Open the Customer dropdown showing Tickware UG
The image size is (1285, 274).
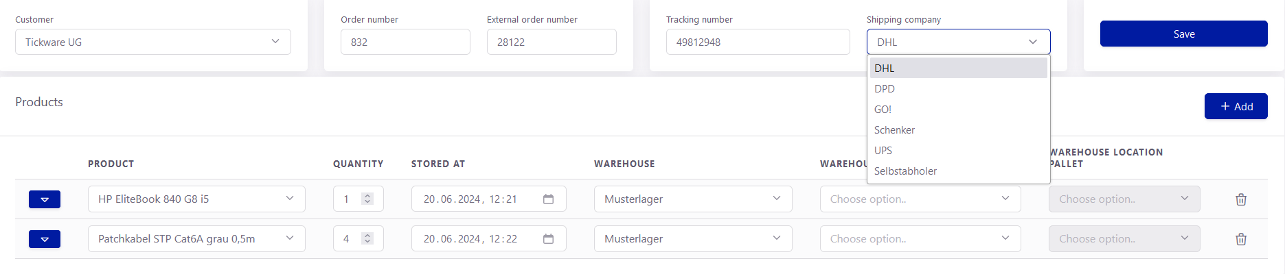tap(152, 42)
